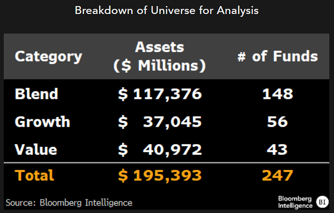Click the total fund count 247
Image resolution: width=334 pixels, height=213 pixels.
click(277, 175)
